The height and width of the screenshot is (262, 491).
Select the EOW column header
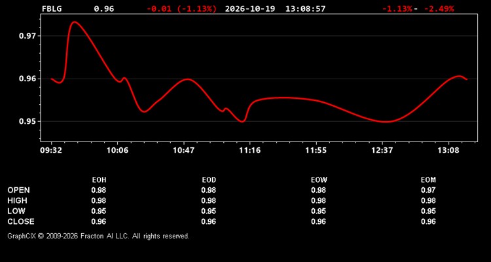point(319,180)
